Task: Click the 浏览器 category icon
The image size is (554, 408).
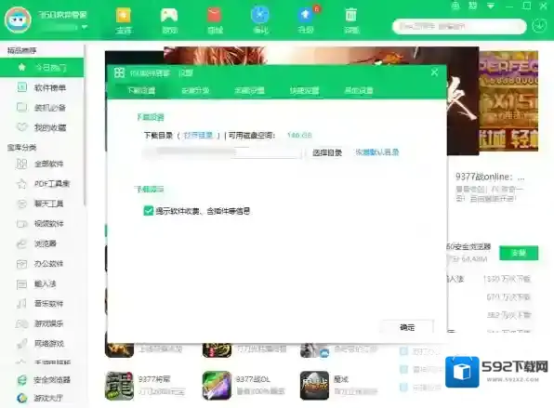Action: [21, 243]
